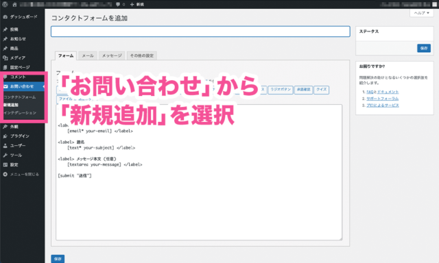Click the コンタクトフォームを追加 page heading
Screen dimensions: 439x263
[89, 18]
